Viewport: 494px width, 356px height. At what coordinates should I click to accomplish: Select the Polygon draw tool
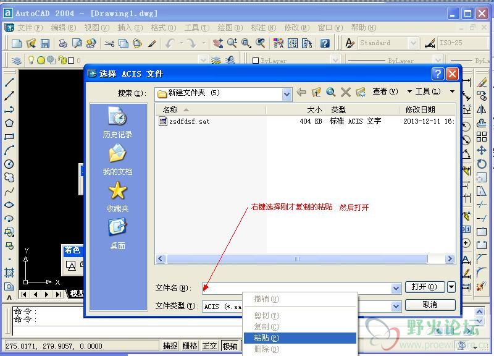coord(9,123)
